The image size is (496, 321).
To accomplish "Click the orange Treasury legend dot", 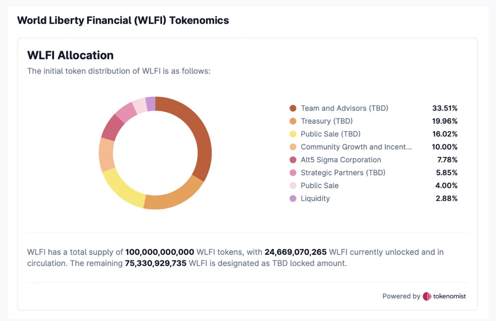I will 293,121.
